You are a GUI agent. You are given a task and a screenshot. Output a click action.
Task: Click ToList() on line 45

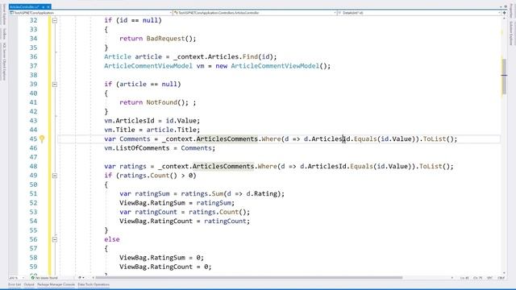pos(438,139)
